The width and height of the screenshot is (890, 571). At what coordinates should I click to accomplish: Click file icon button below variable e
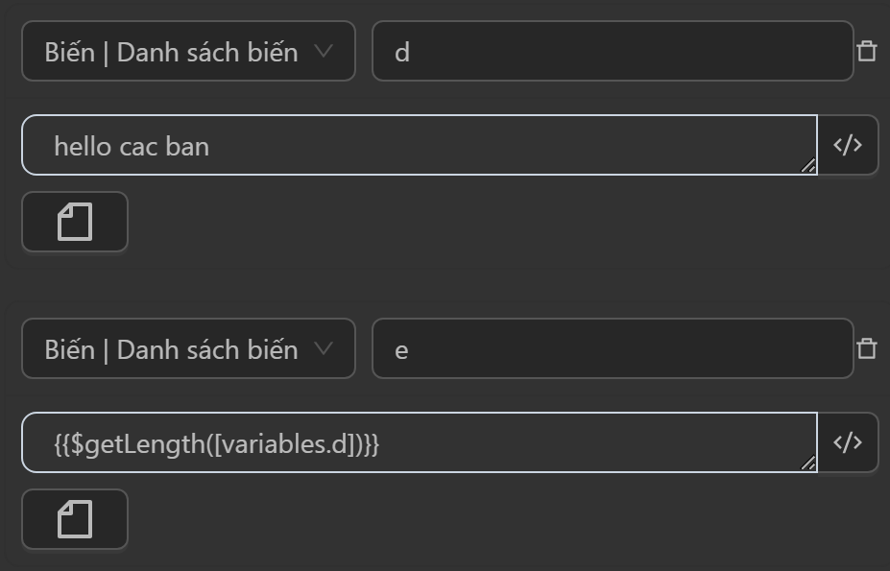75,519
